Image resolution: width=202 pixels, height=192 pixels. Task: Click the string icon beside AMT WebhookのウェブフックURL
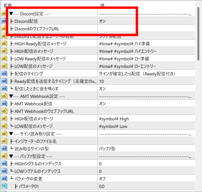click(4, 111)
